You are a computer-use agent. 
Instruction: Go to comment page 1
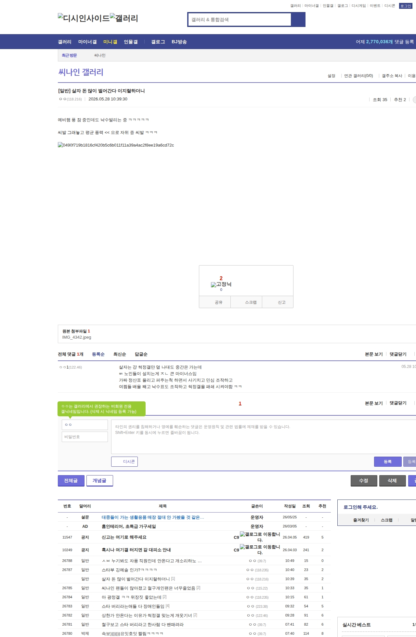240,403
